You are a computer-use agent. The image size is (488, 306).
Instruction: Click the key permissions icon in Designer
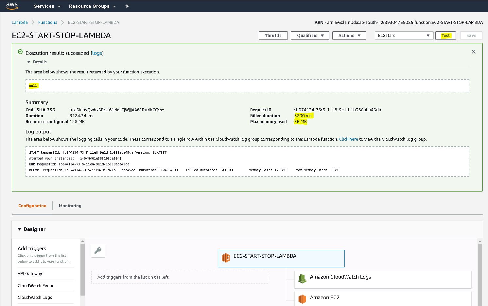(98, 251)
